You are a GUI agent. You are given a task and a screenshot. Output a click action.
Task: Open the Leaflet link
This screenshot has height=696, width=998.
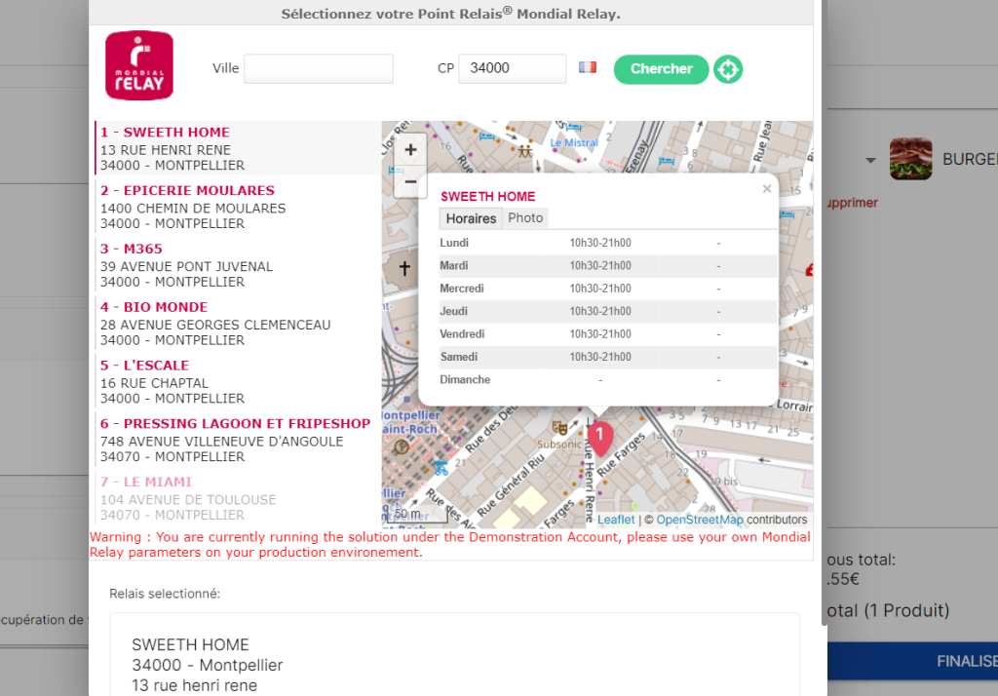(x=616, y=520)
